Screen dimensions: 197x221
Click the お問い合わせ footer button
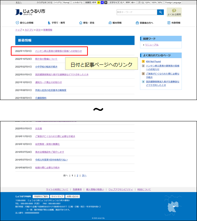73,197
